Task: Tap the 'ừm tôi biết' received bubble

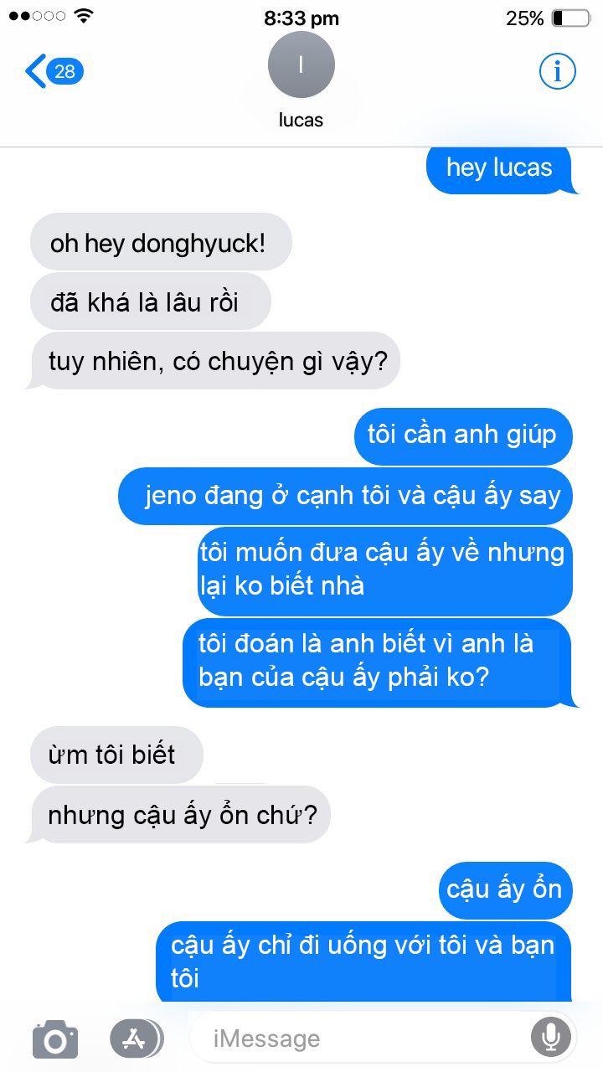Action: point(116,755)
